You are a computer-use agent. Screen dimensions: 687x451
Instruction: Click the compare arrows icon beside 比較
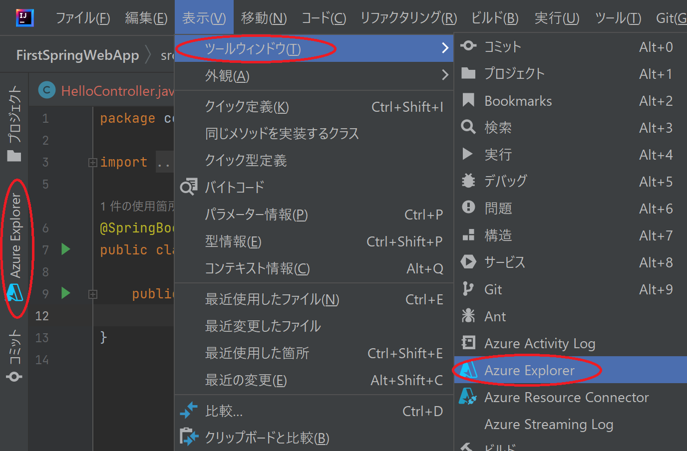pos(189,410)
